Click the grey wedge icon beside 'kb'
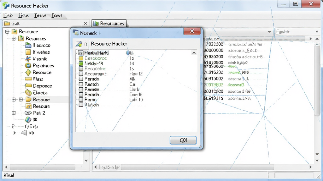Viewport: 323px width, 181px height. coord(24,133)
